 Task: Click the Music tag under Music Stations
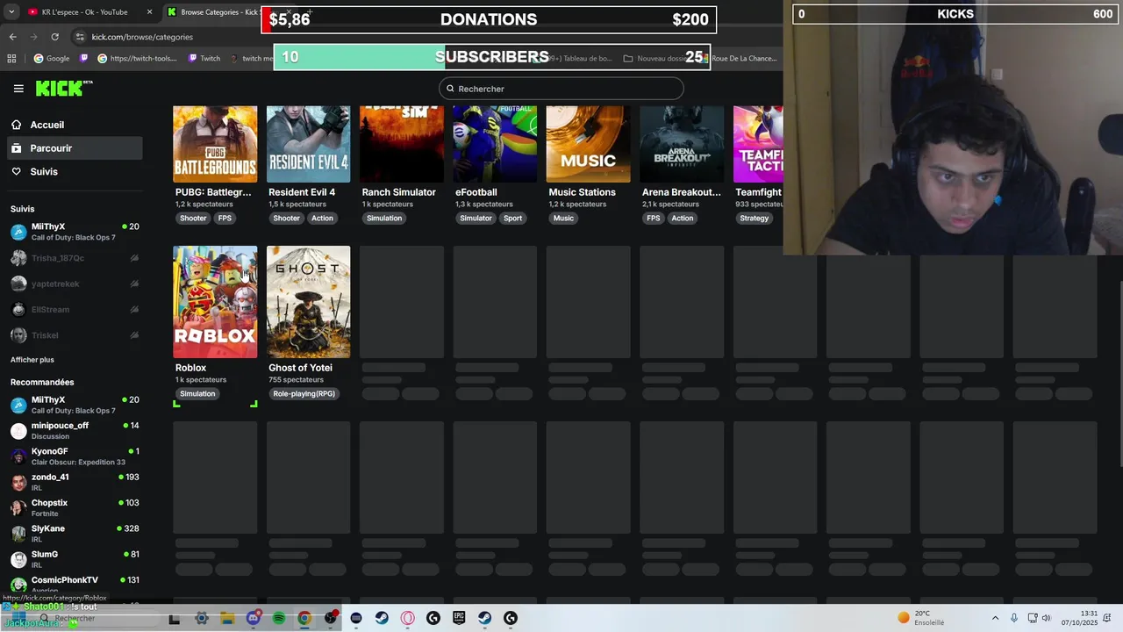[x=563, y=219]
